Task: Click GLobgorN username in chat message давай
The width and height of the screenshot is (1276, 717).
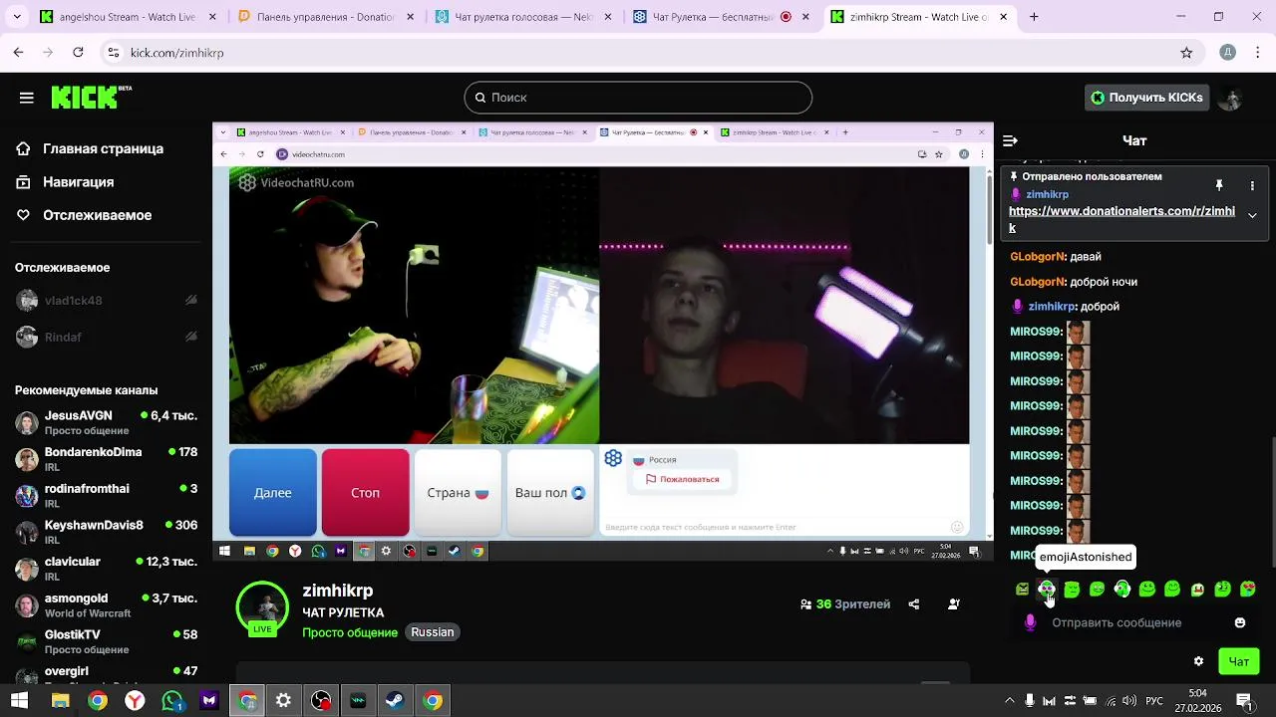Action: (x=1038, y=257)
